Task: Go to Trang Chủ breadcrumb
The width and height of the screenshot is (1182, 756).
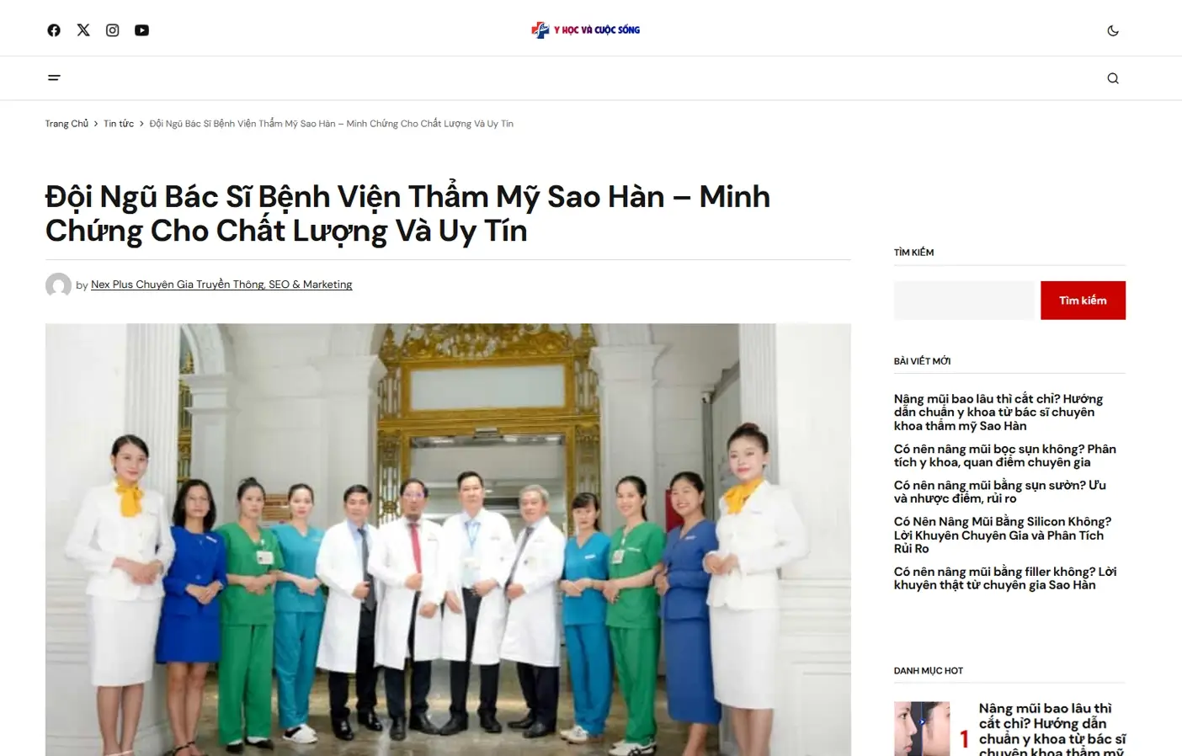Action: 67,124
